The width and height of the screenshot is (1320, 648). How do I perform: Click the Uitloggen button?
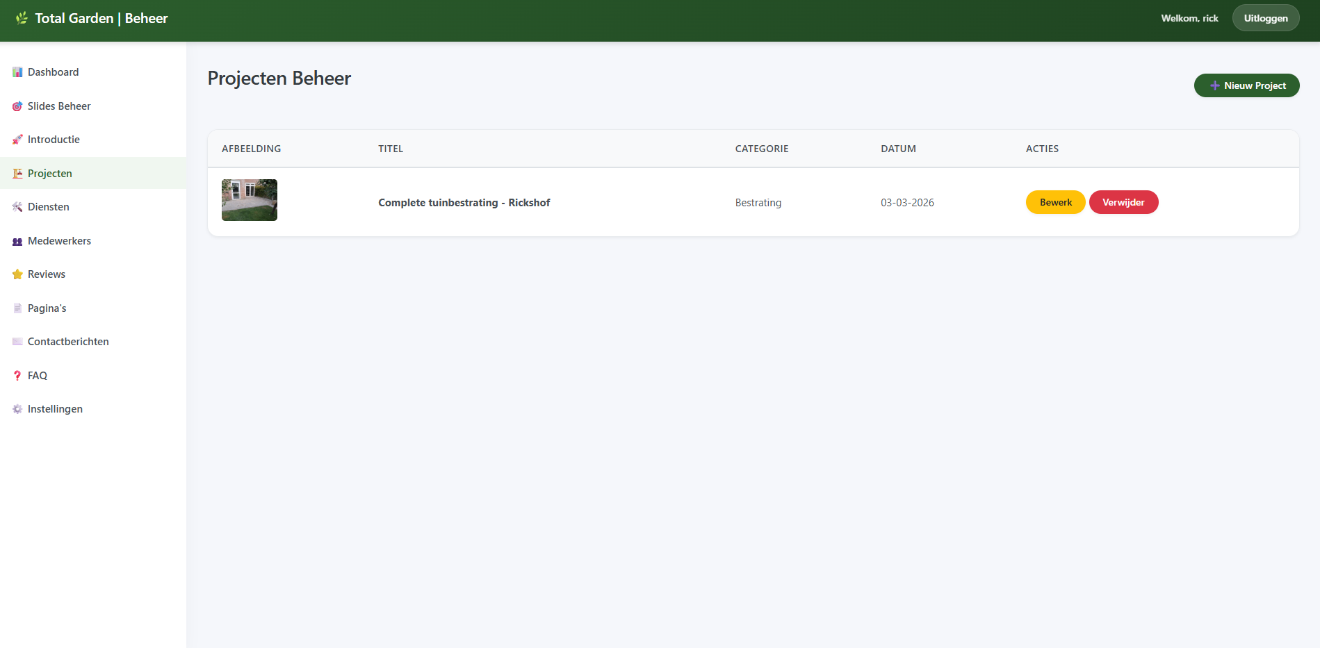coord(1266,18)
